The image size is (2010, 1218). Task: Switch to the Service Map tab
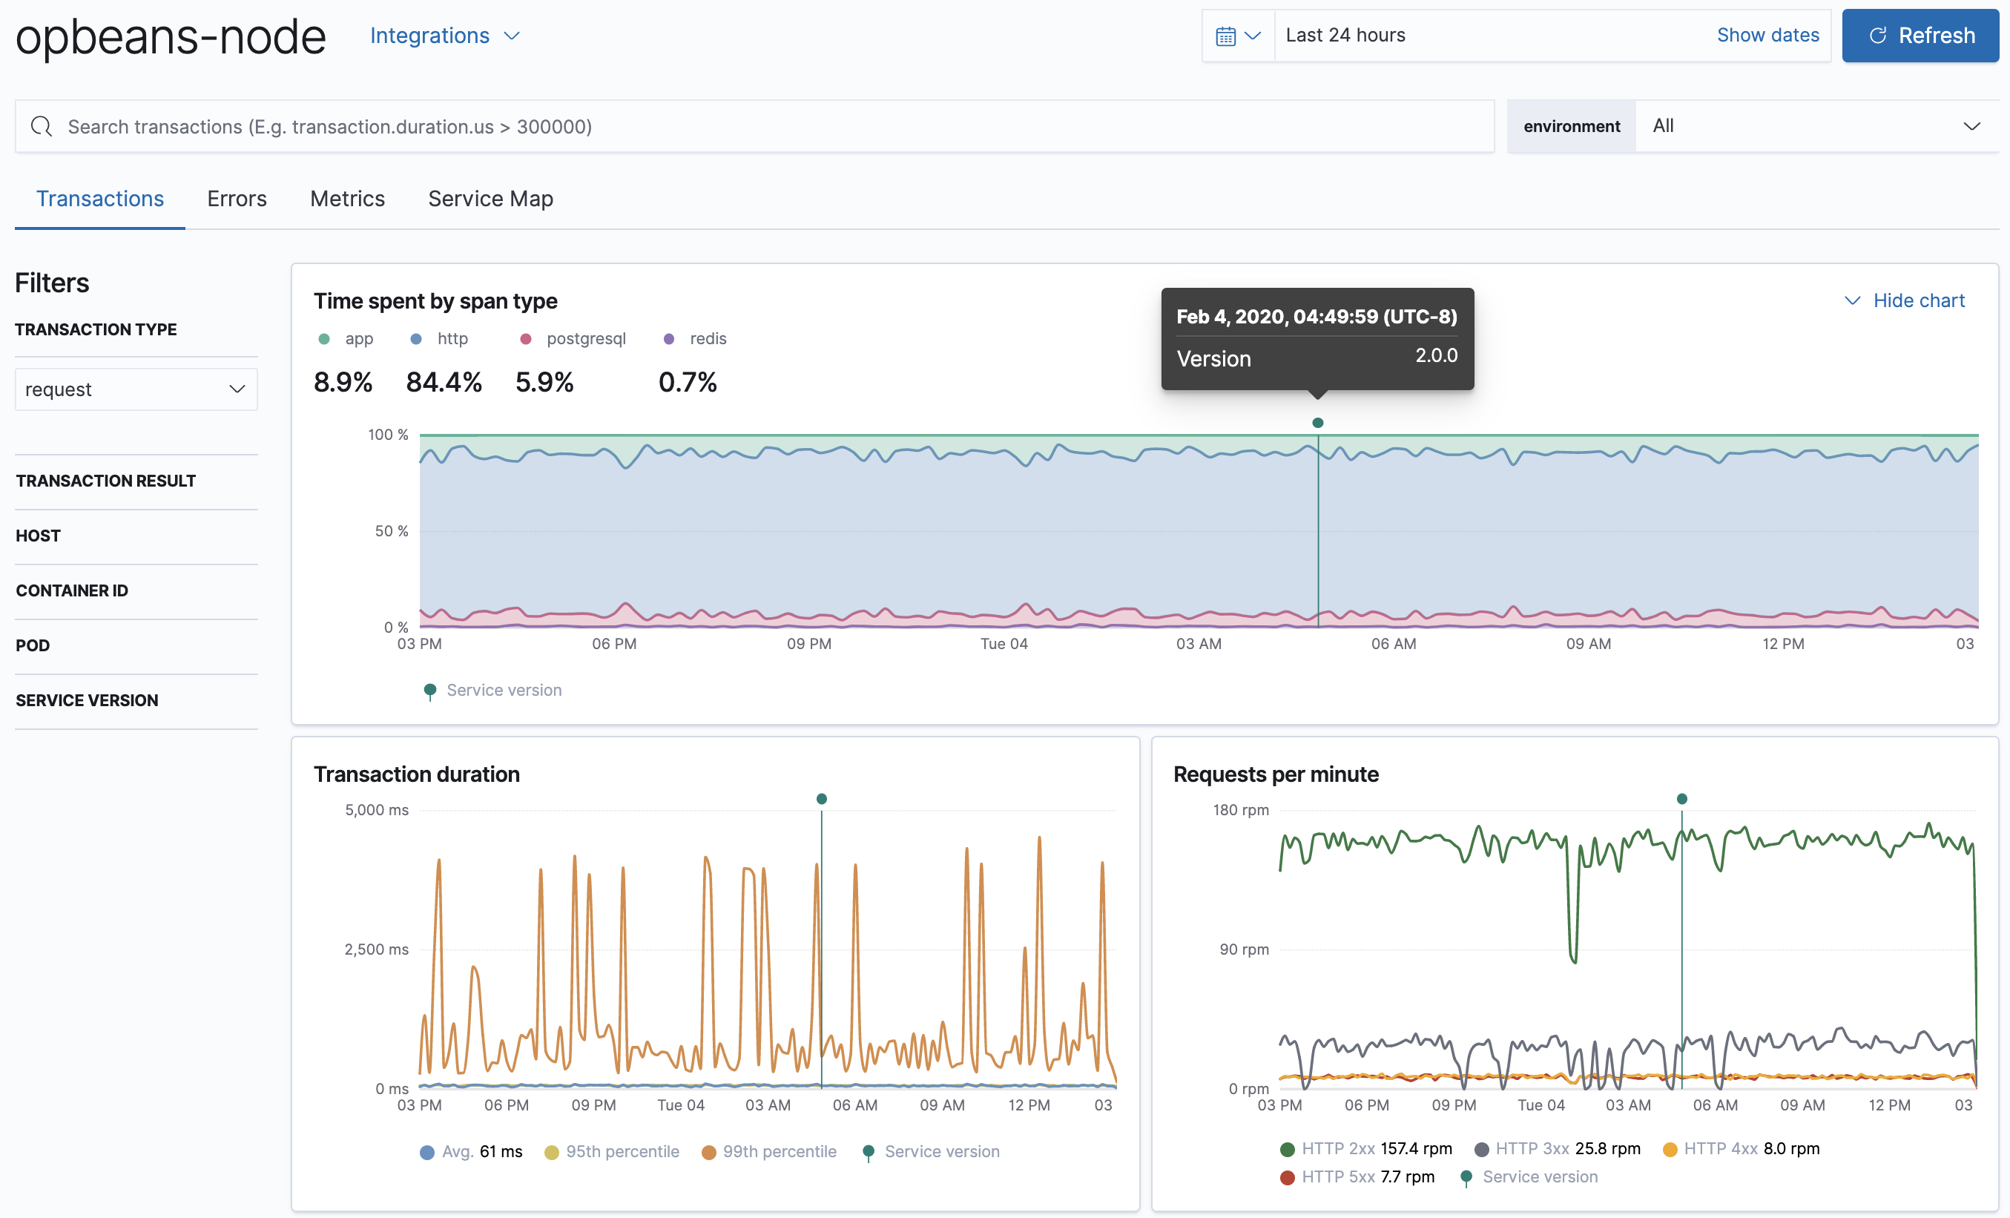pyautogui.click(x=488, y=198)
